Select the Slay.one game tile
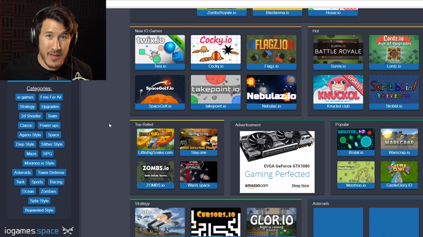The width and height of the screenshot is (423, 237). [x=198, y=142]
